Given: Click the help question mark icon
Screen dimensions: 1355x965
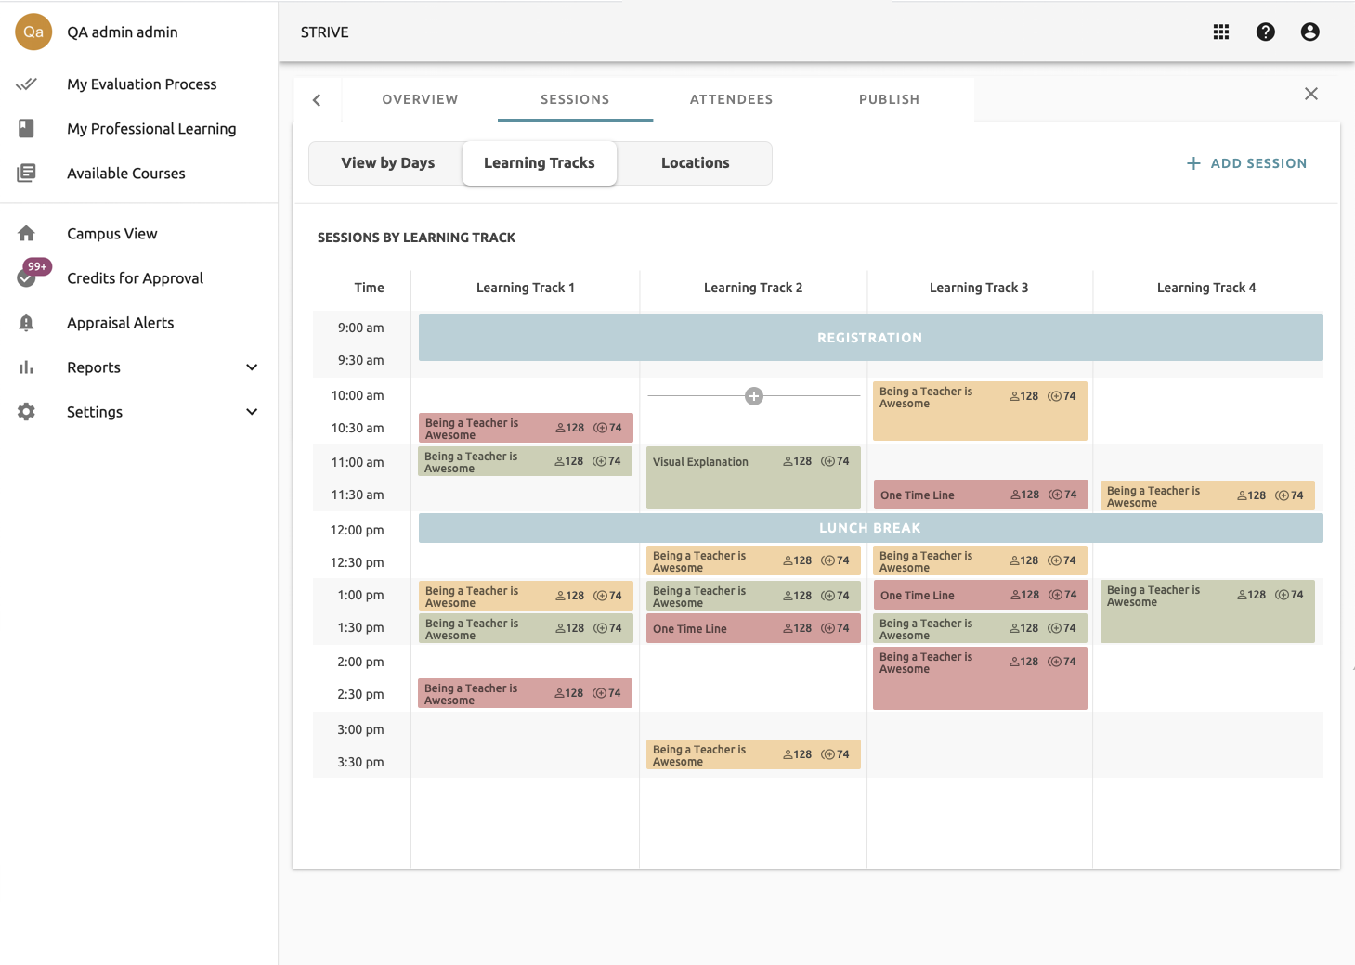Looking at the screenshot, I should point(1265,32).
